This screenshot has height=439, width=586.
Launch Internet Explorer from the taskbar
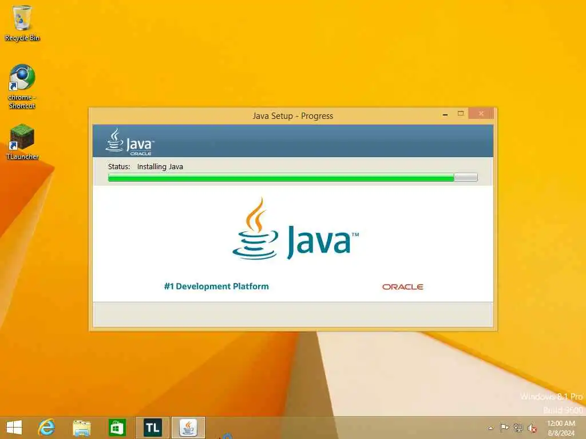point(47,428)
